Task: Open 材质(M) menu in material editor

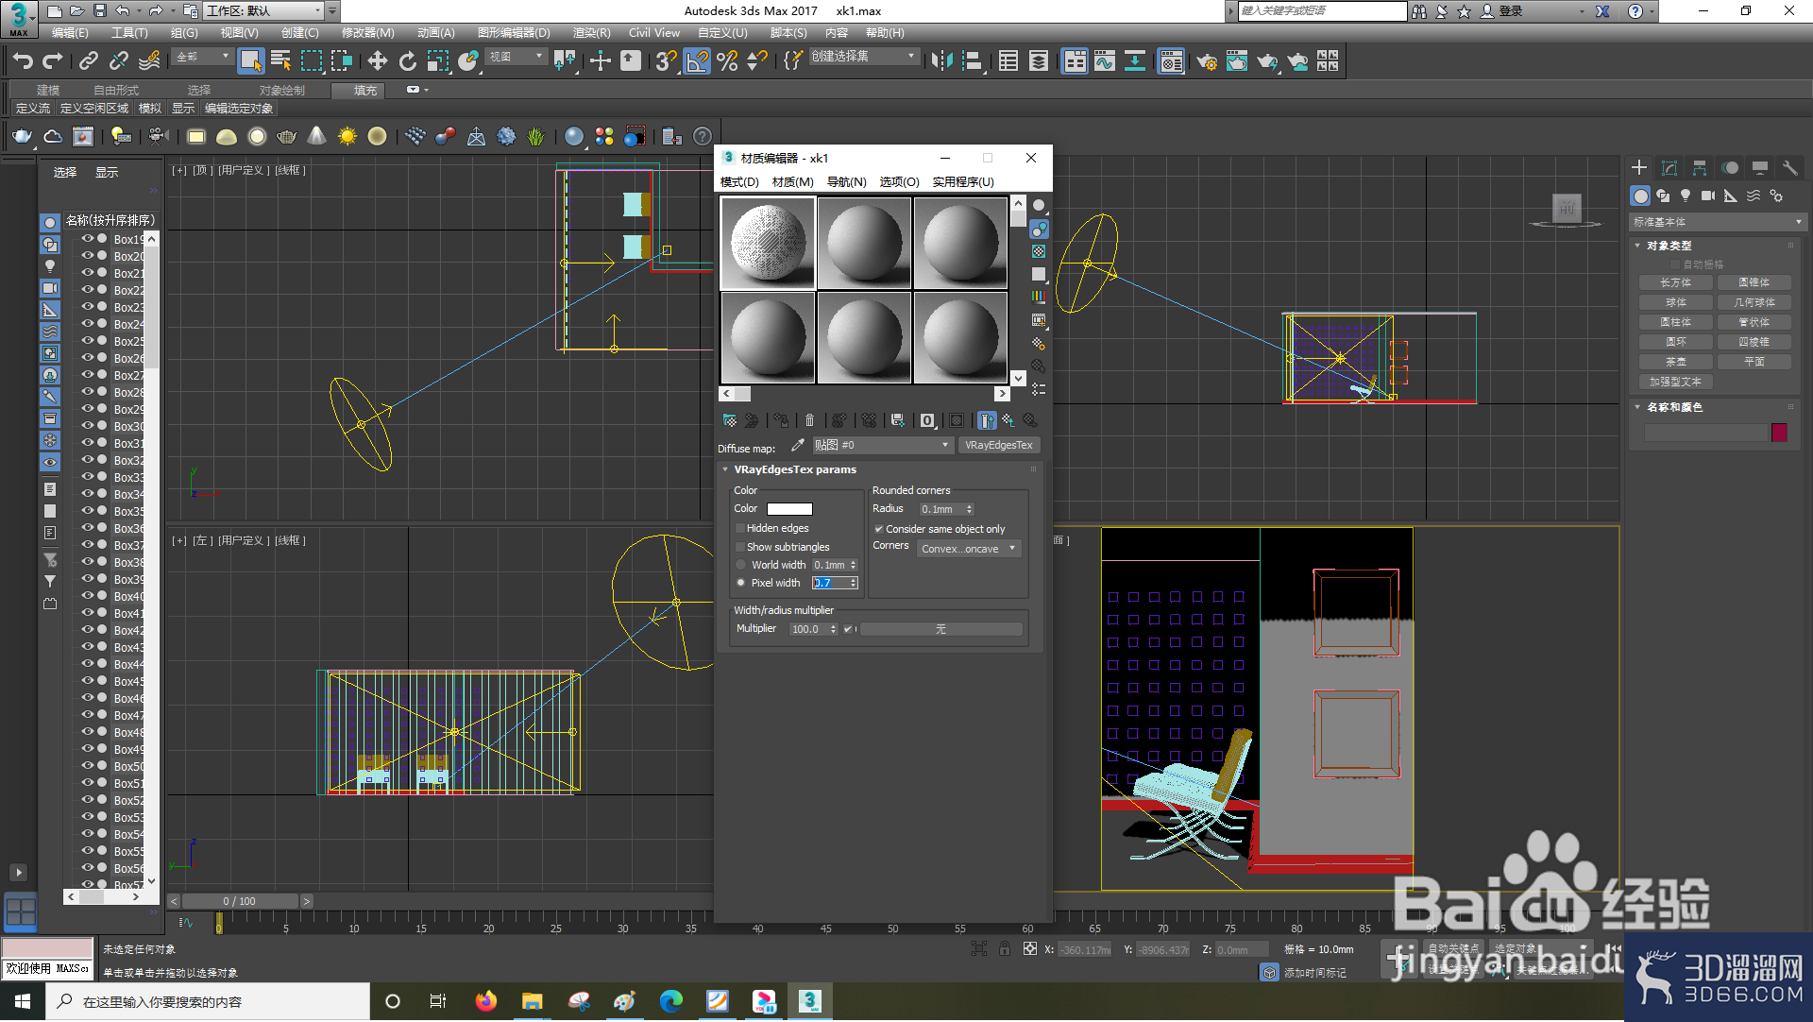Action: pyautogui.click(x=792, y=182)
